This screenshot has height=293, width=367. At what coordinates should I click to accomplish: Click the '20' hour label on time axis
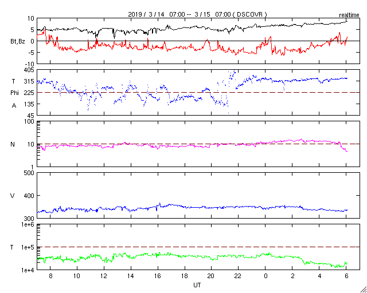tap(212, 276)
